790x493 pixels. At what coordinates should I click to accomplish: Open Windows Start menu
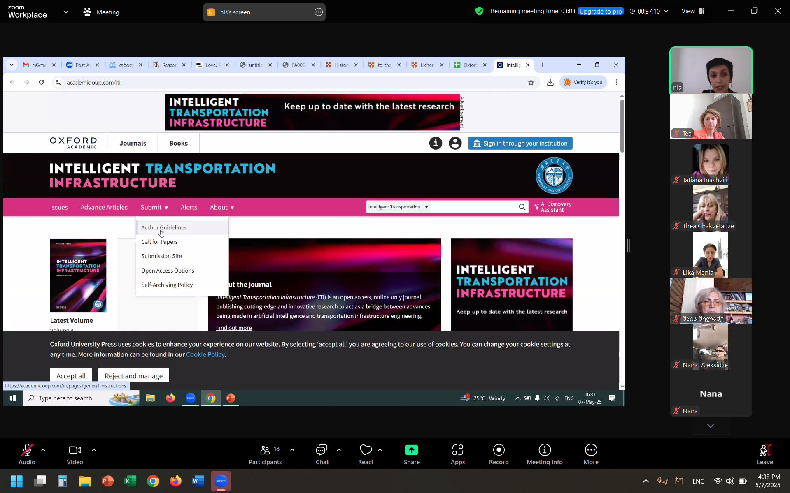tap(16, 481)
